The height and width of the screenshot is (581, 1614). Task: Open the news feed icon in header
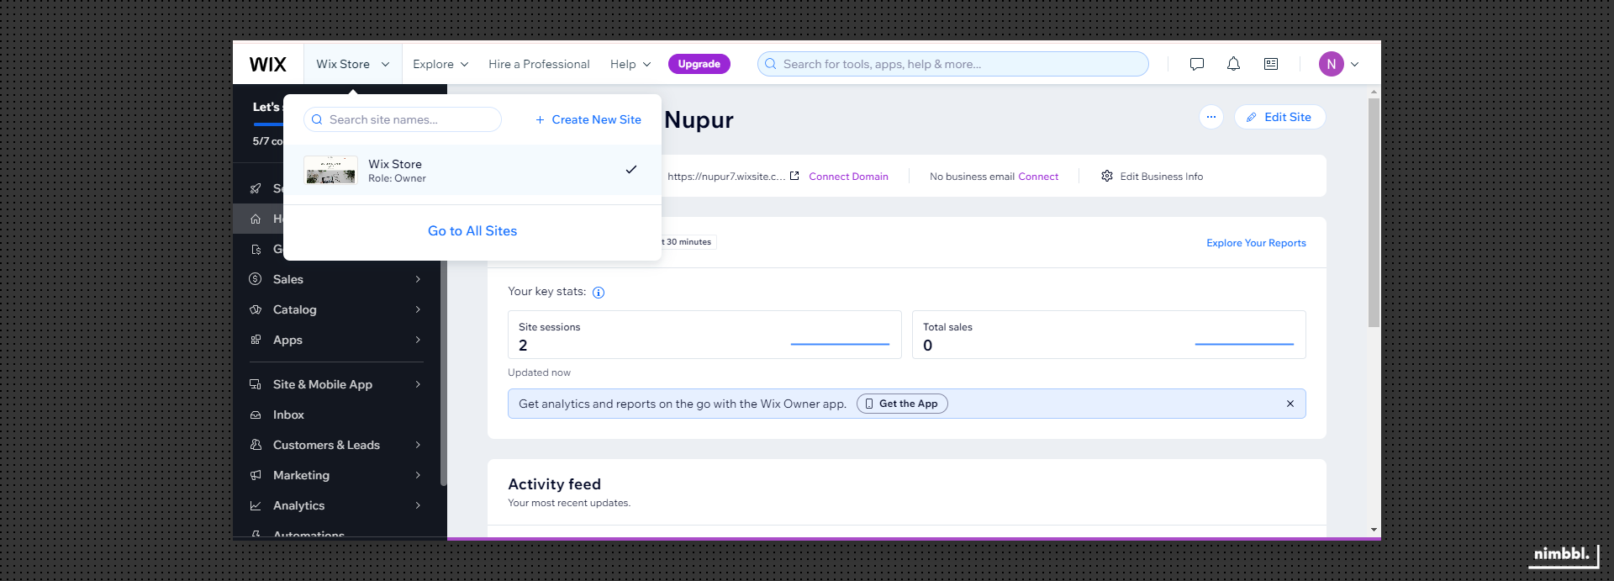click(1271, 64)
